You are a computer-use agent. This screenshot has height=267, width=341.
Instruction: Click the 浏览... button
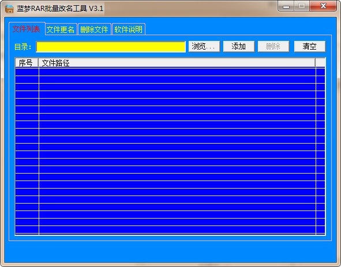click(x=204, y=47)
